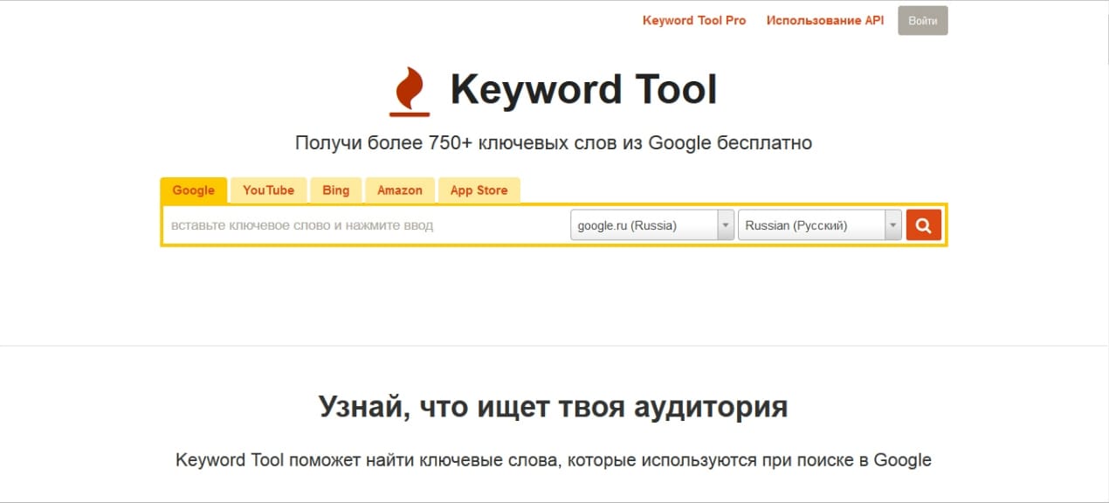Open the Keyword Tool Pro link
The image size is (1109, 503).
click(694, 20)
